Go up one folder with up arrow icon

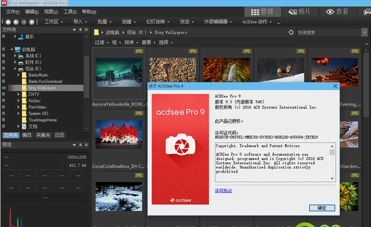(x=32, y=22)
